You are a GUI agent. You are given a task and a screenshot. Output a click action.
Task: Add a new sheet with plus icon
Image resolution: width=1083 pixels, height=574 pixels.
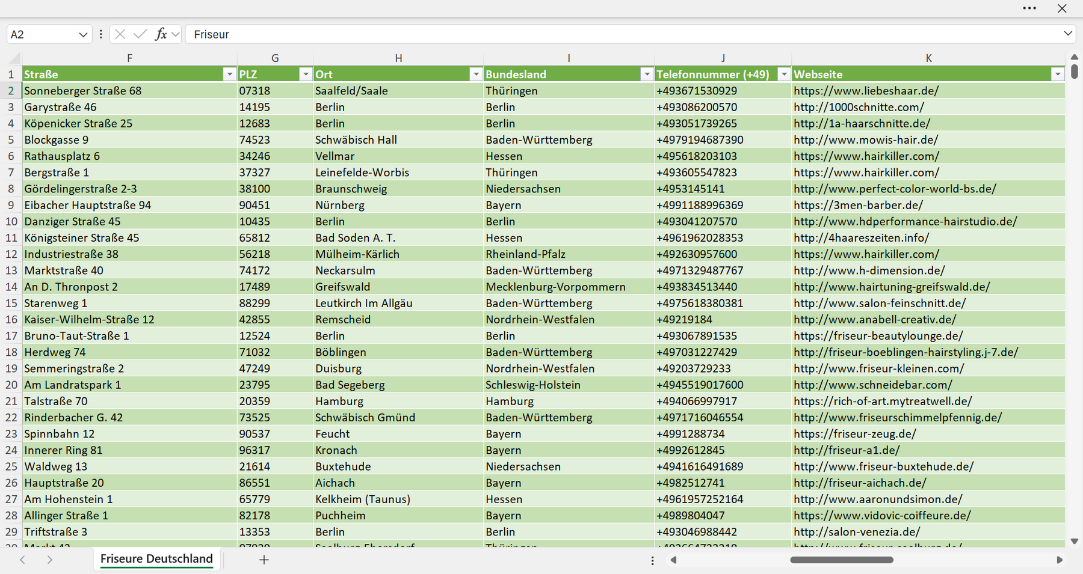[x=264, y=560]
